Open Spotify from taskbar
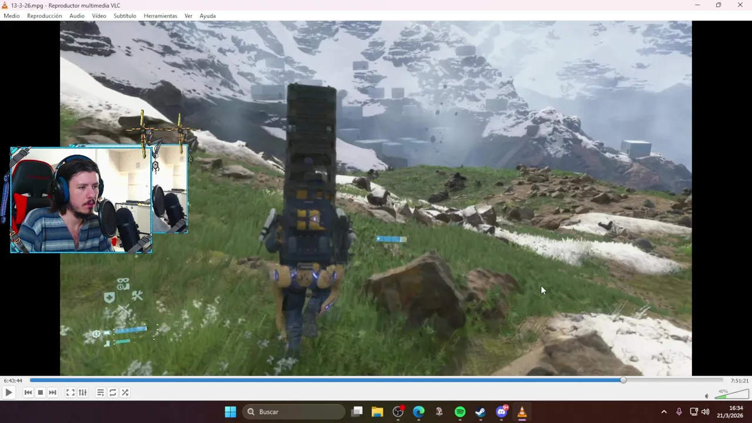 [460, 412]
